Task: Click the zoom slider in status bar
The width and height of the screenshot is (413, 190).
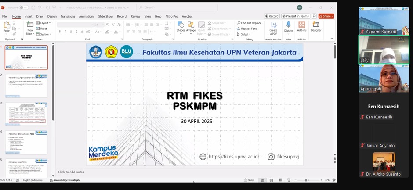Action: tap(307, 180)
